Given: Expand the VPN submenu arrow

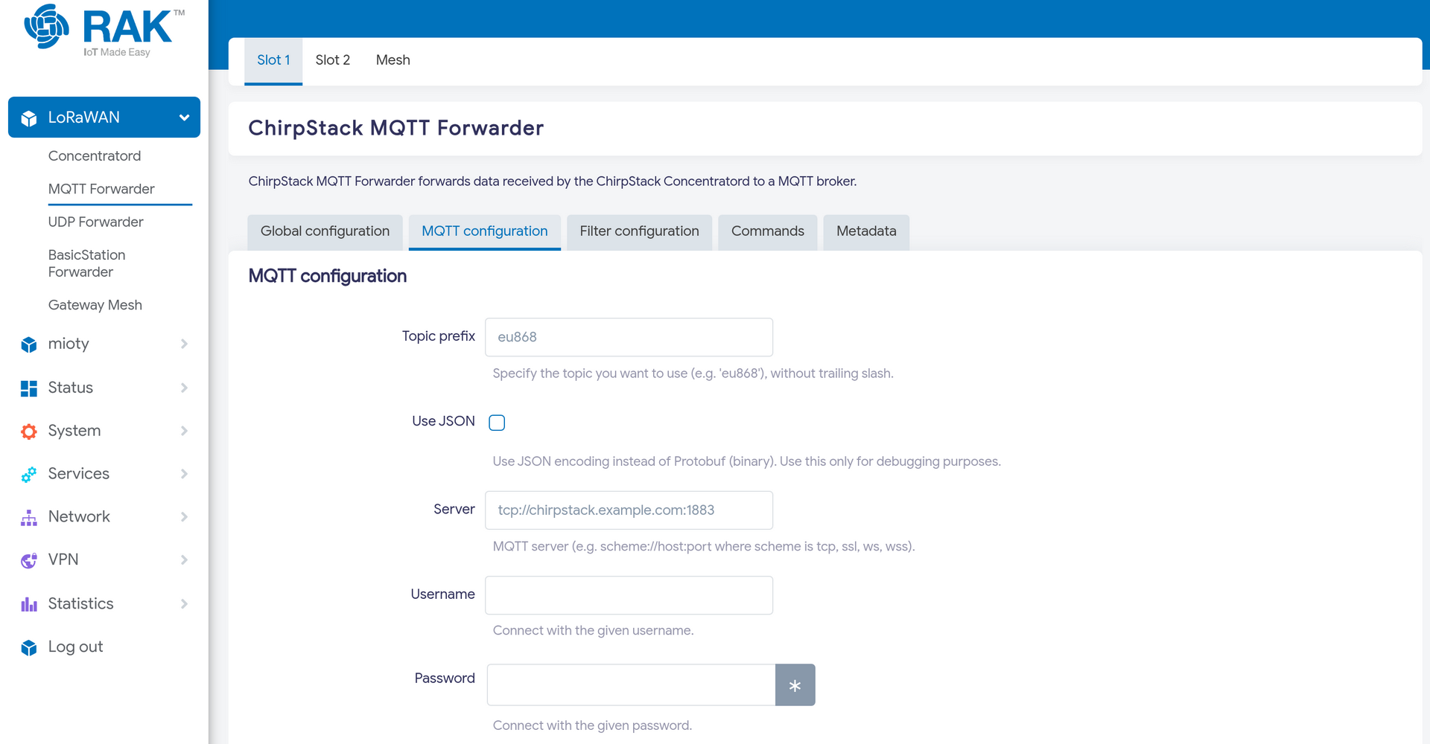Looking at the screenshot, I should [x=184, y=559].
